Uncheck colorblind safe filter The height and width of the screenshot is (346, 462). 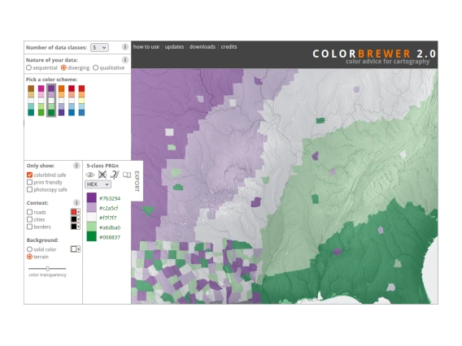[29, 175]
